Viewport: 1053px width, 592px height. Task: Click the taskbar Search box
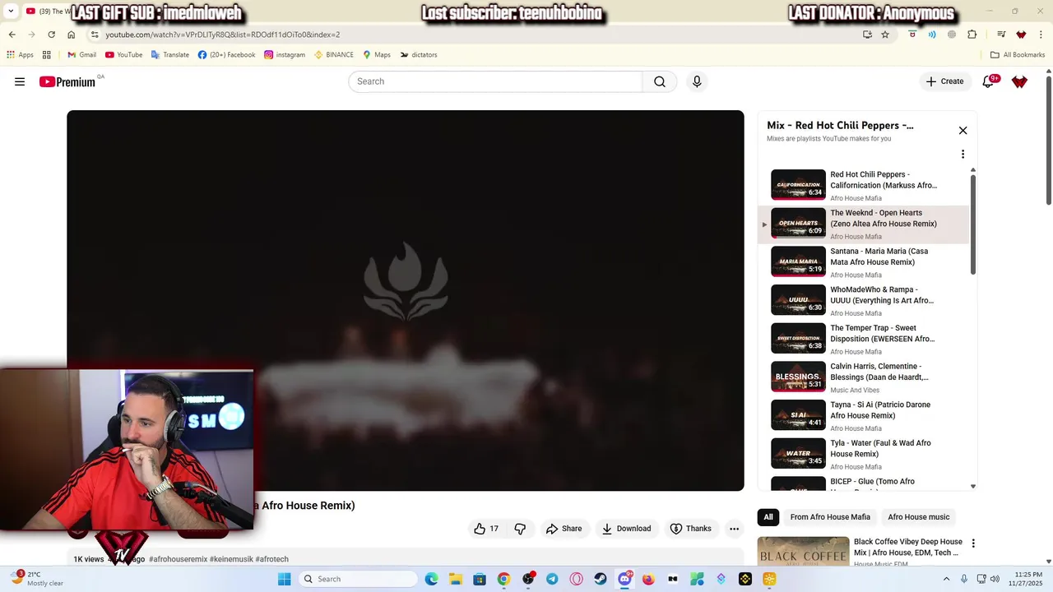coord(357,579)
